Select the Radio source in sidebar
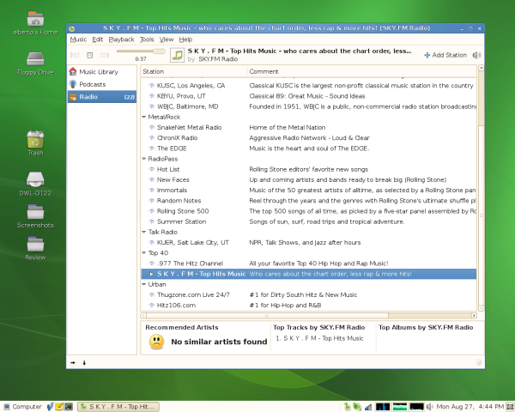This screenshot has width=515, height=412. click(102, 97)
